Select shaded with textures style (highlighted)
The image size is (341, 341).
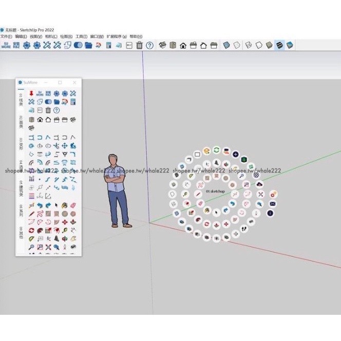coord(279,45)
